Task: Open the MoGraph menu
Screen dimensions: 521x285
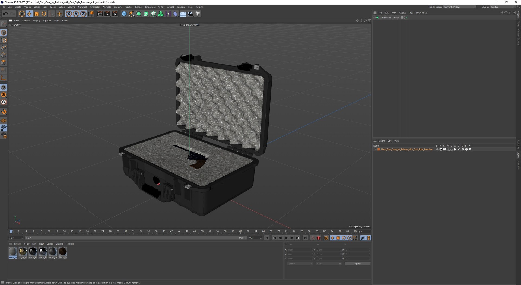Action: click(82, 7)
